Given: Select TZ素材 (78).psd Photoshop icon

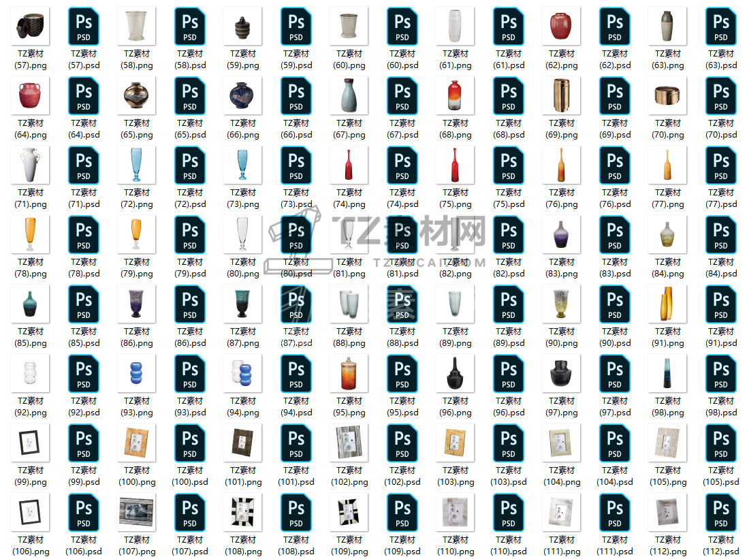Looking at the screenshot, I should point(84,235).
